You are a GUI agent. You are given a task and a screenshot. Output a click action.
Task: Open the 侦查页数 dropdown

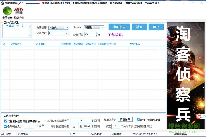[x=58, y=33]
